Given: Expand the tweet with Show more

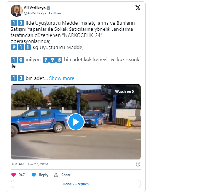Looking at the screenshot, I should tap(62, 78).
